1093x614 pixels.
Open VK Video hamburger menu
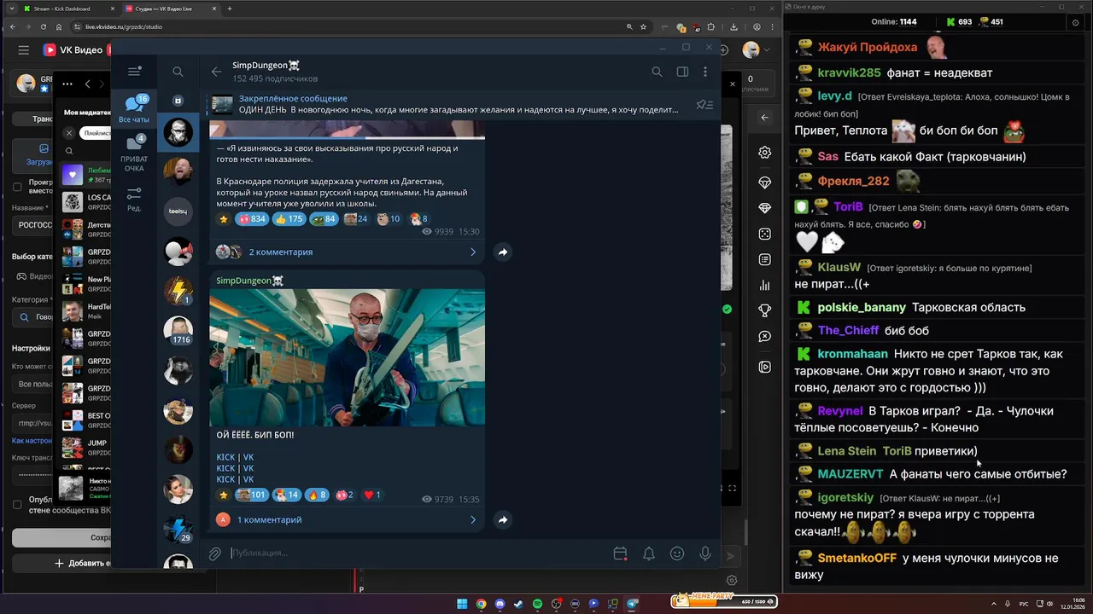[24, 50]
